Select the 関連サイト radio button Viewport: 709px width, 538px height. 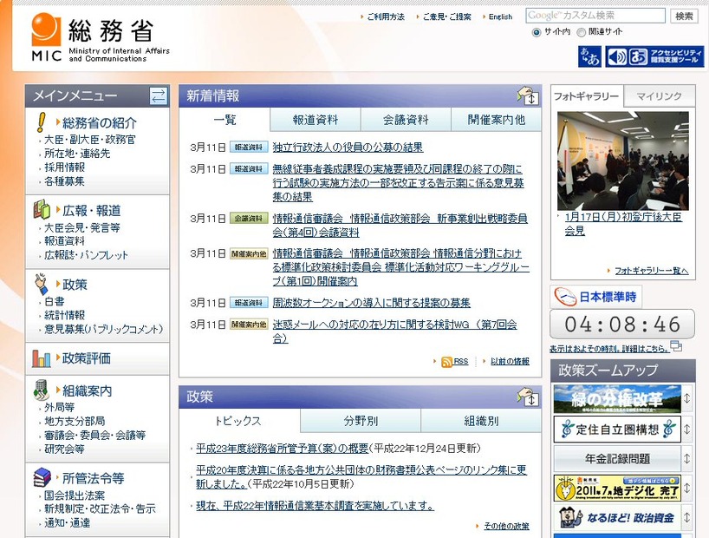(x=582, y=32)
